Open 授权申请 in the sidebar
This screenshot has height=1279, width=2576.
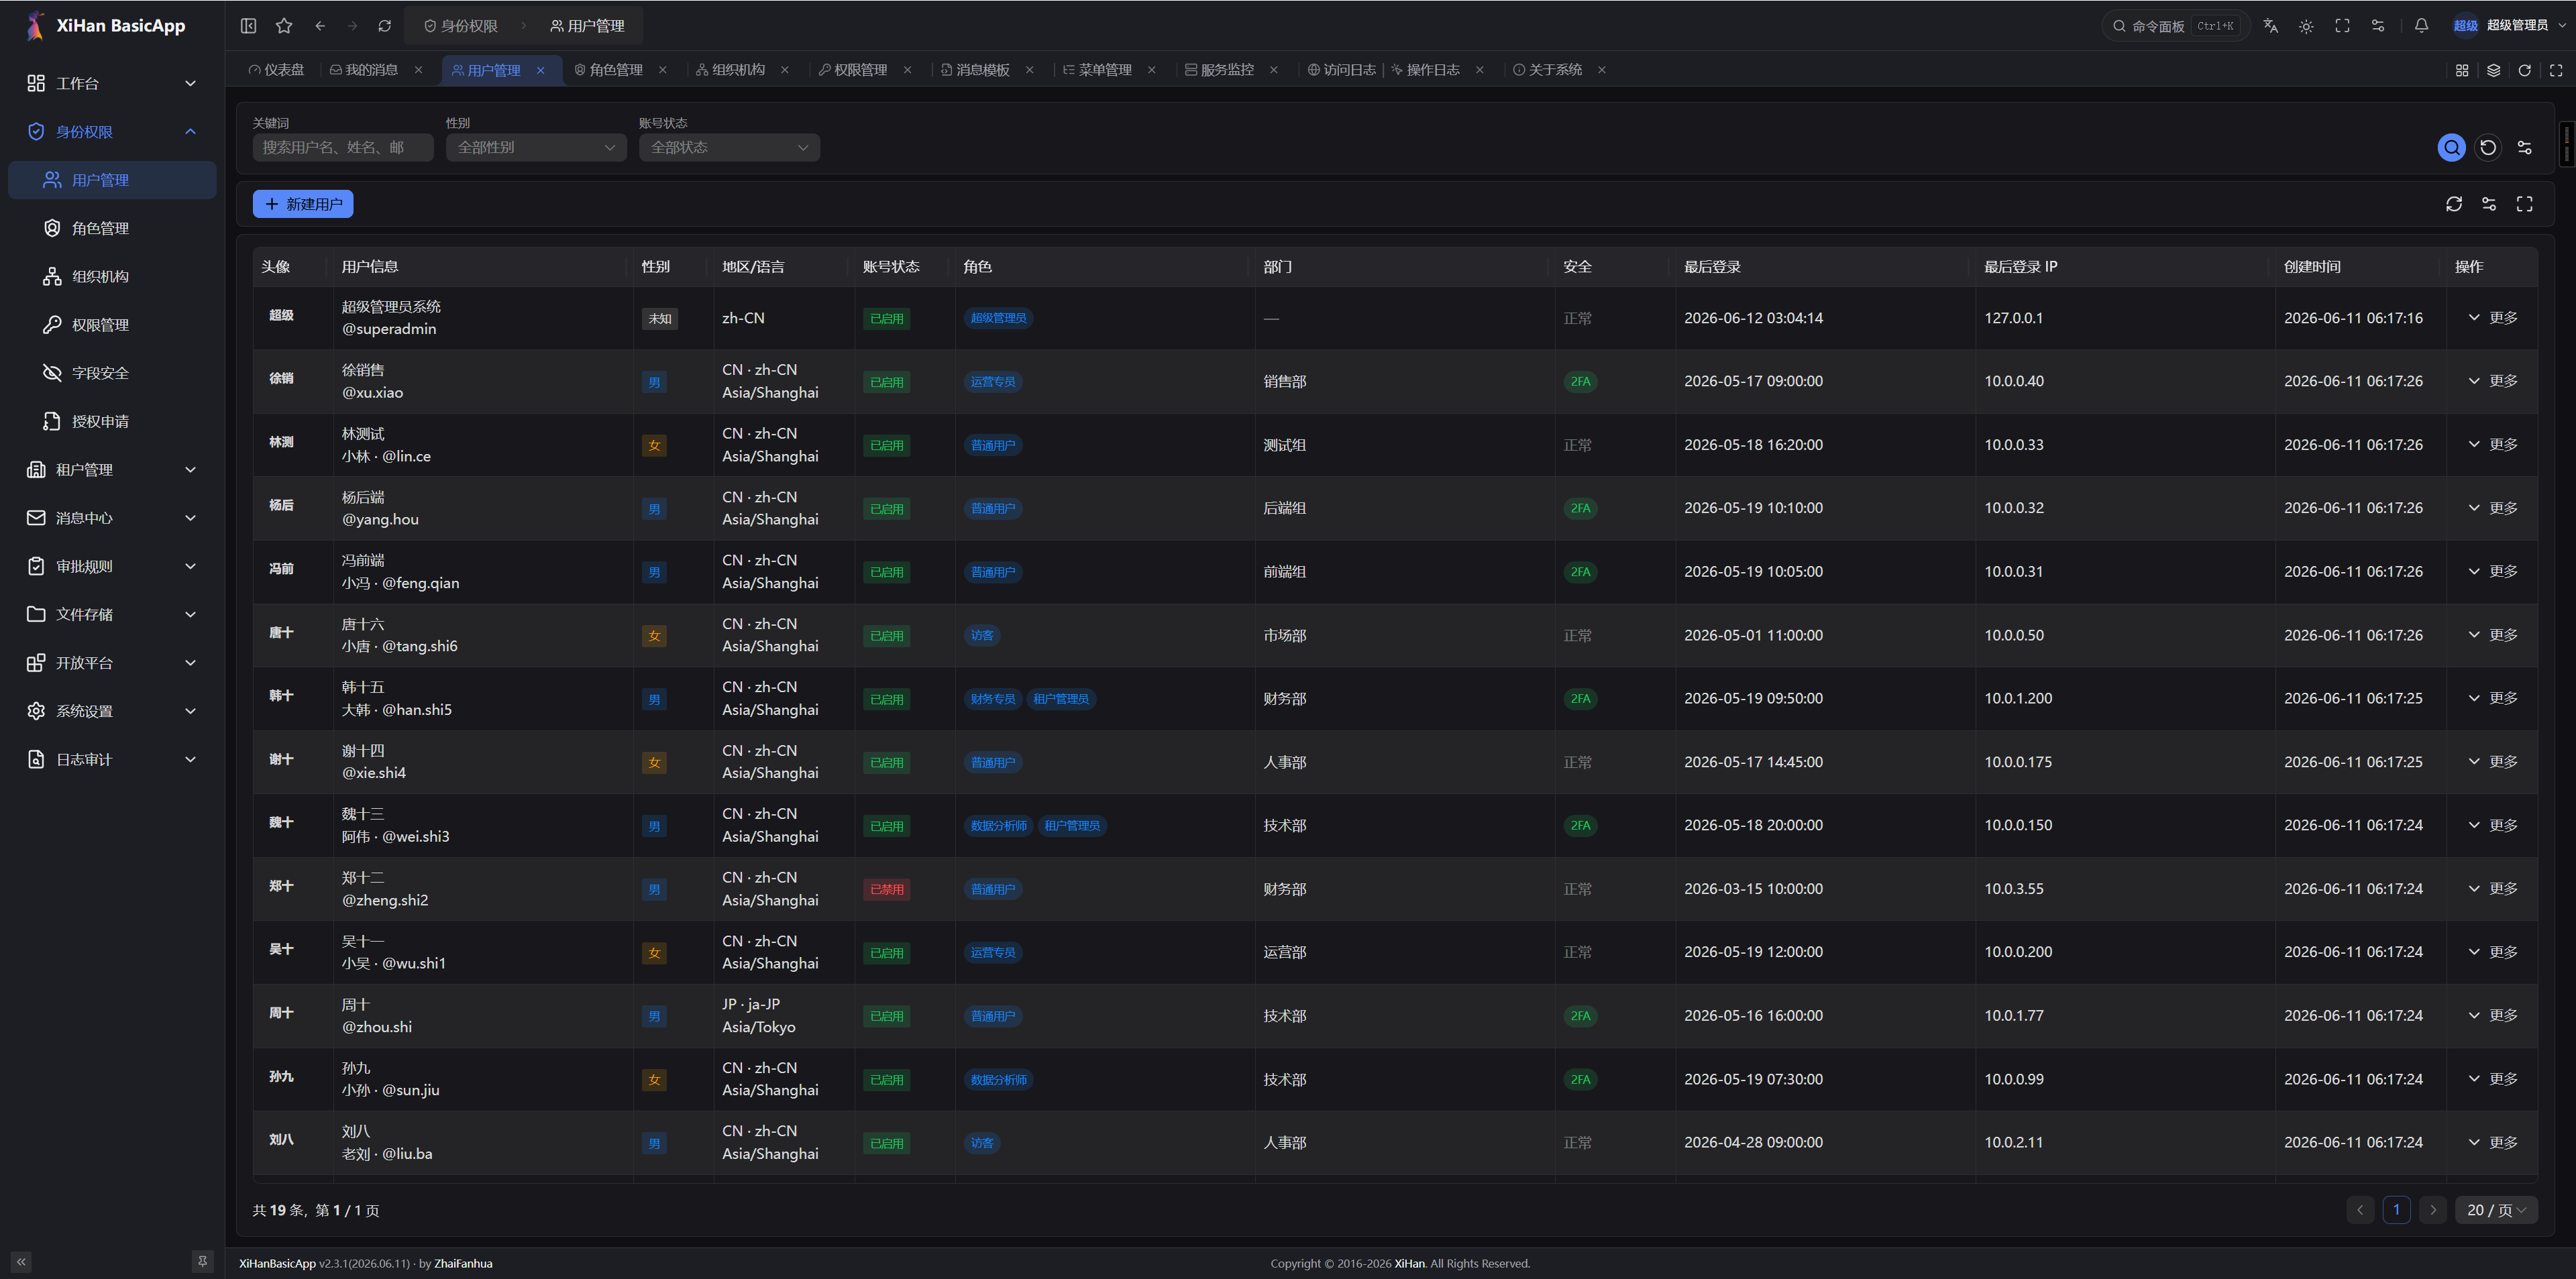tap(112, 422)
